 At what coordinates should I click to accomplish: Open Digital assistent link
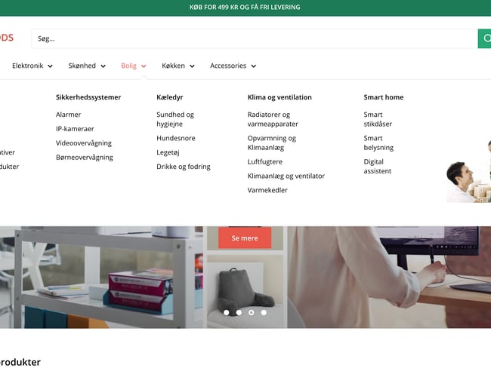[378, 167]
